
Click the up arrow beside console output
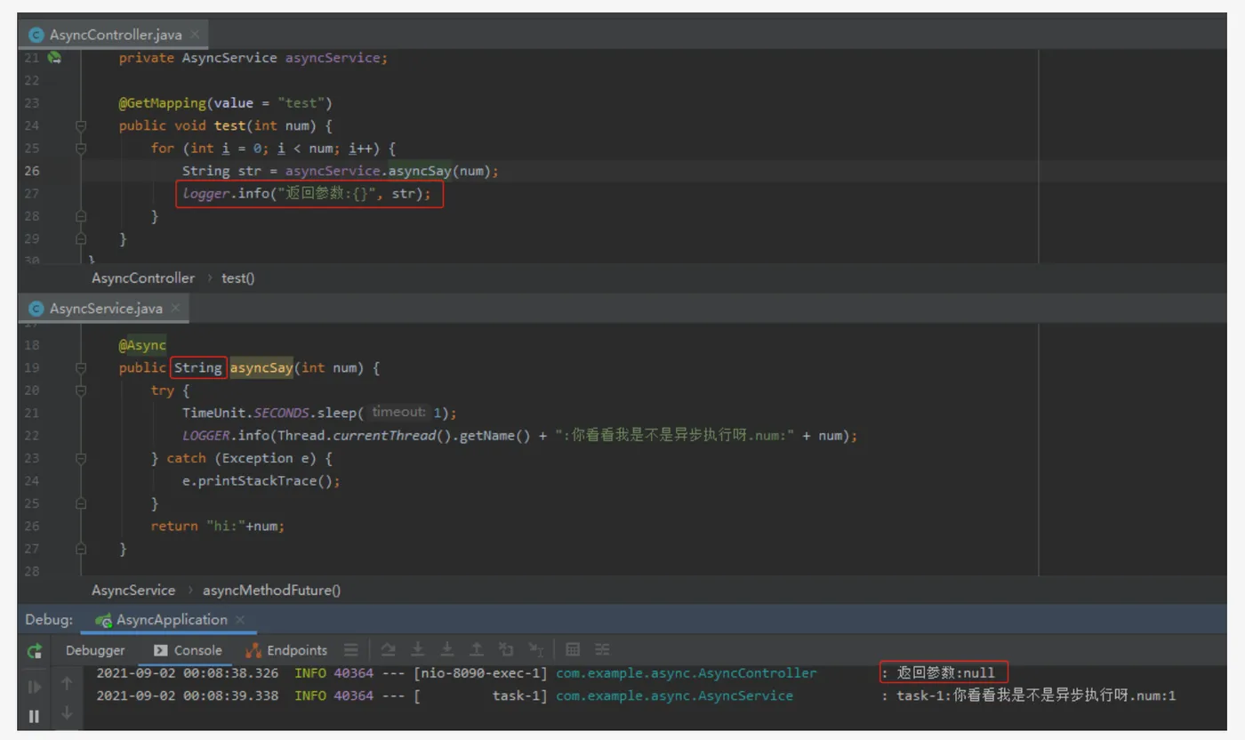coord(67,683)
